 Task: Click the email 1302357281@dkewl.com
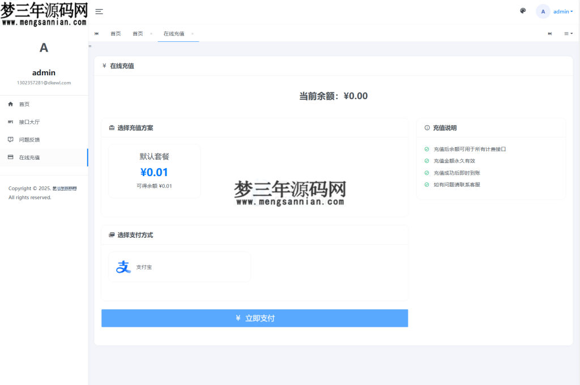[x=44, y=83]
